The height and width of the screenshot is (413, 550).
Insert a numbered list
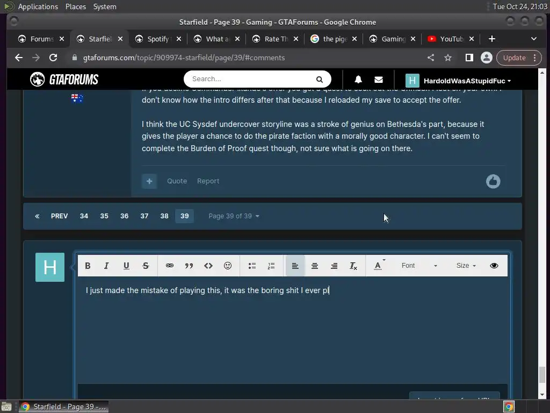pos(271,266)
